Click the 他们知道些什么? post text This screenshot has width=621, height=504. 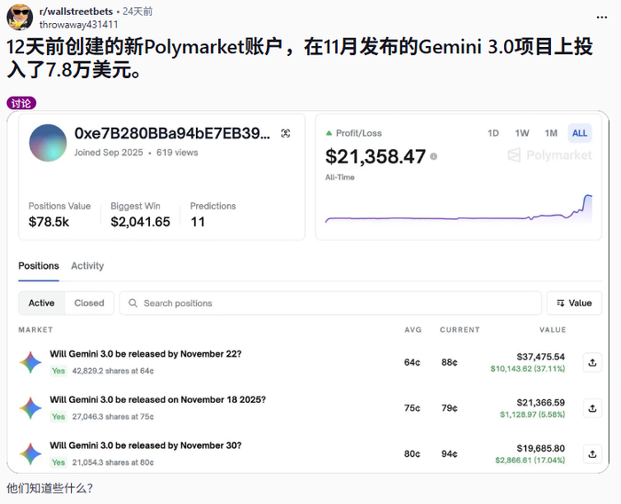tap(50, 488)
